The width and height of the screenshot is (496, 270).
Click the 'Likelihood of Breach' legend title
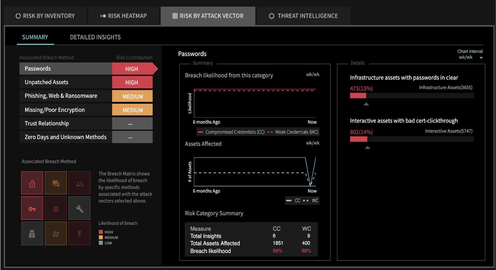[118, 223]
